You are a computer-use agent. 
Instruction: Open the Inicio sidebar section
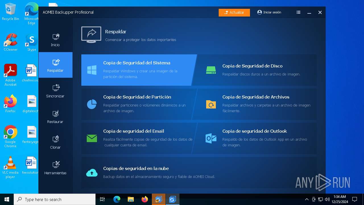[55, 39]
